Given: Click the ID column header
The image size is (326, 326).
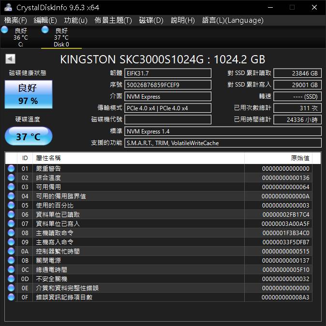Looking at the screenshot, I should pyautogui.click(x=25, y=158).
